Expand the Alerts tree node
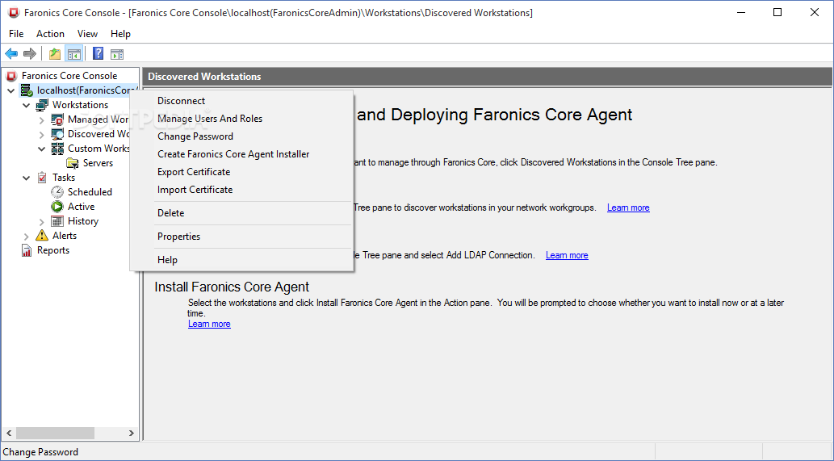834x461 pixels. tap(26, 236)
